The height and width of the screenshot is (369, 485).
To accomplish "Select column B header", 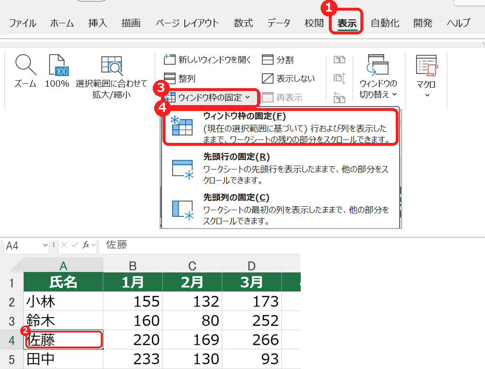I will pyautogui.click(x=133, y=265).
